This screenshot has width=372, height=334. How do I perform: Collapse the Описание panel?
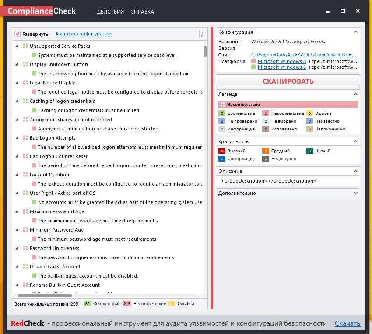tap(355, 171)
